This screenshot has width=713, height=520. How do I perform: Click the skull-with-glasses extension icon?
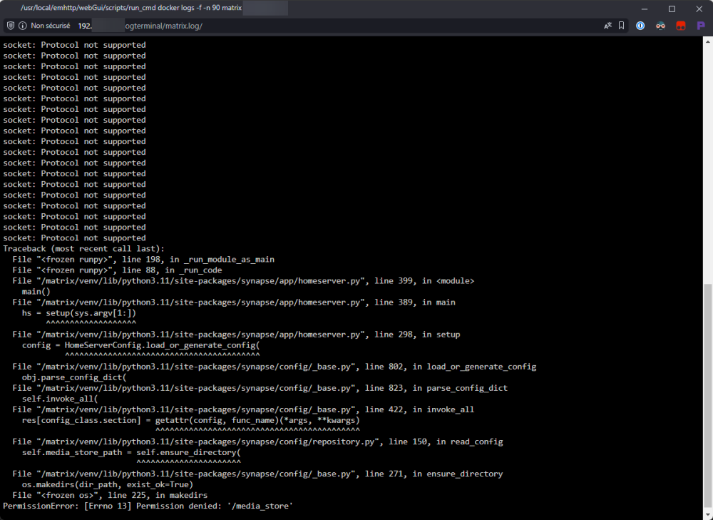pyautogui.click(x=661, y=26)
